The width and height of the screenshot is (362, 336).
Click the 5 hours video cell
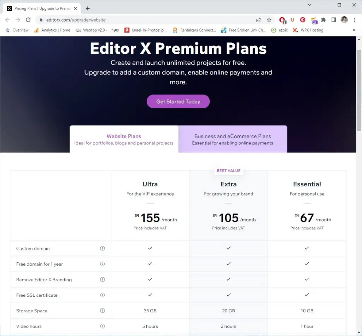tap(150, 326)
